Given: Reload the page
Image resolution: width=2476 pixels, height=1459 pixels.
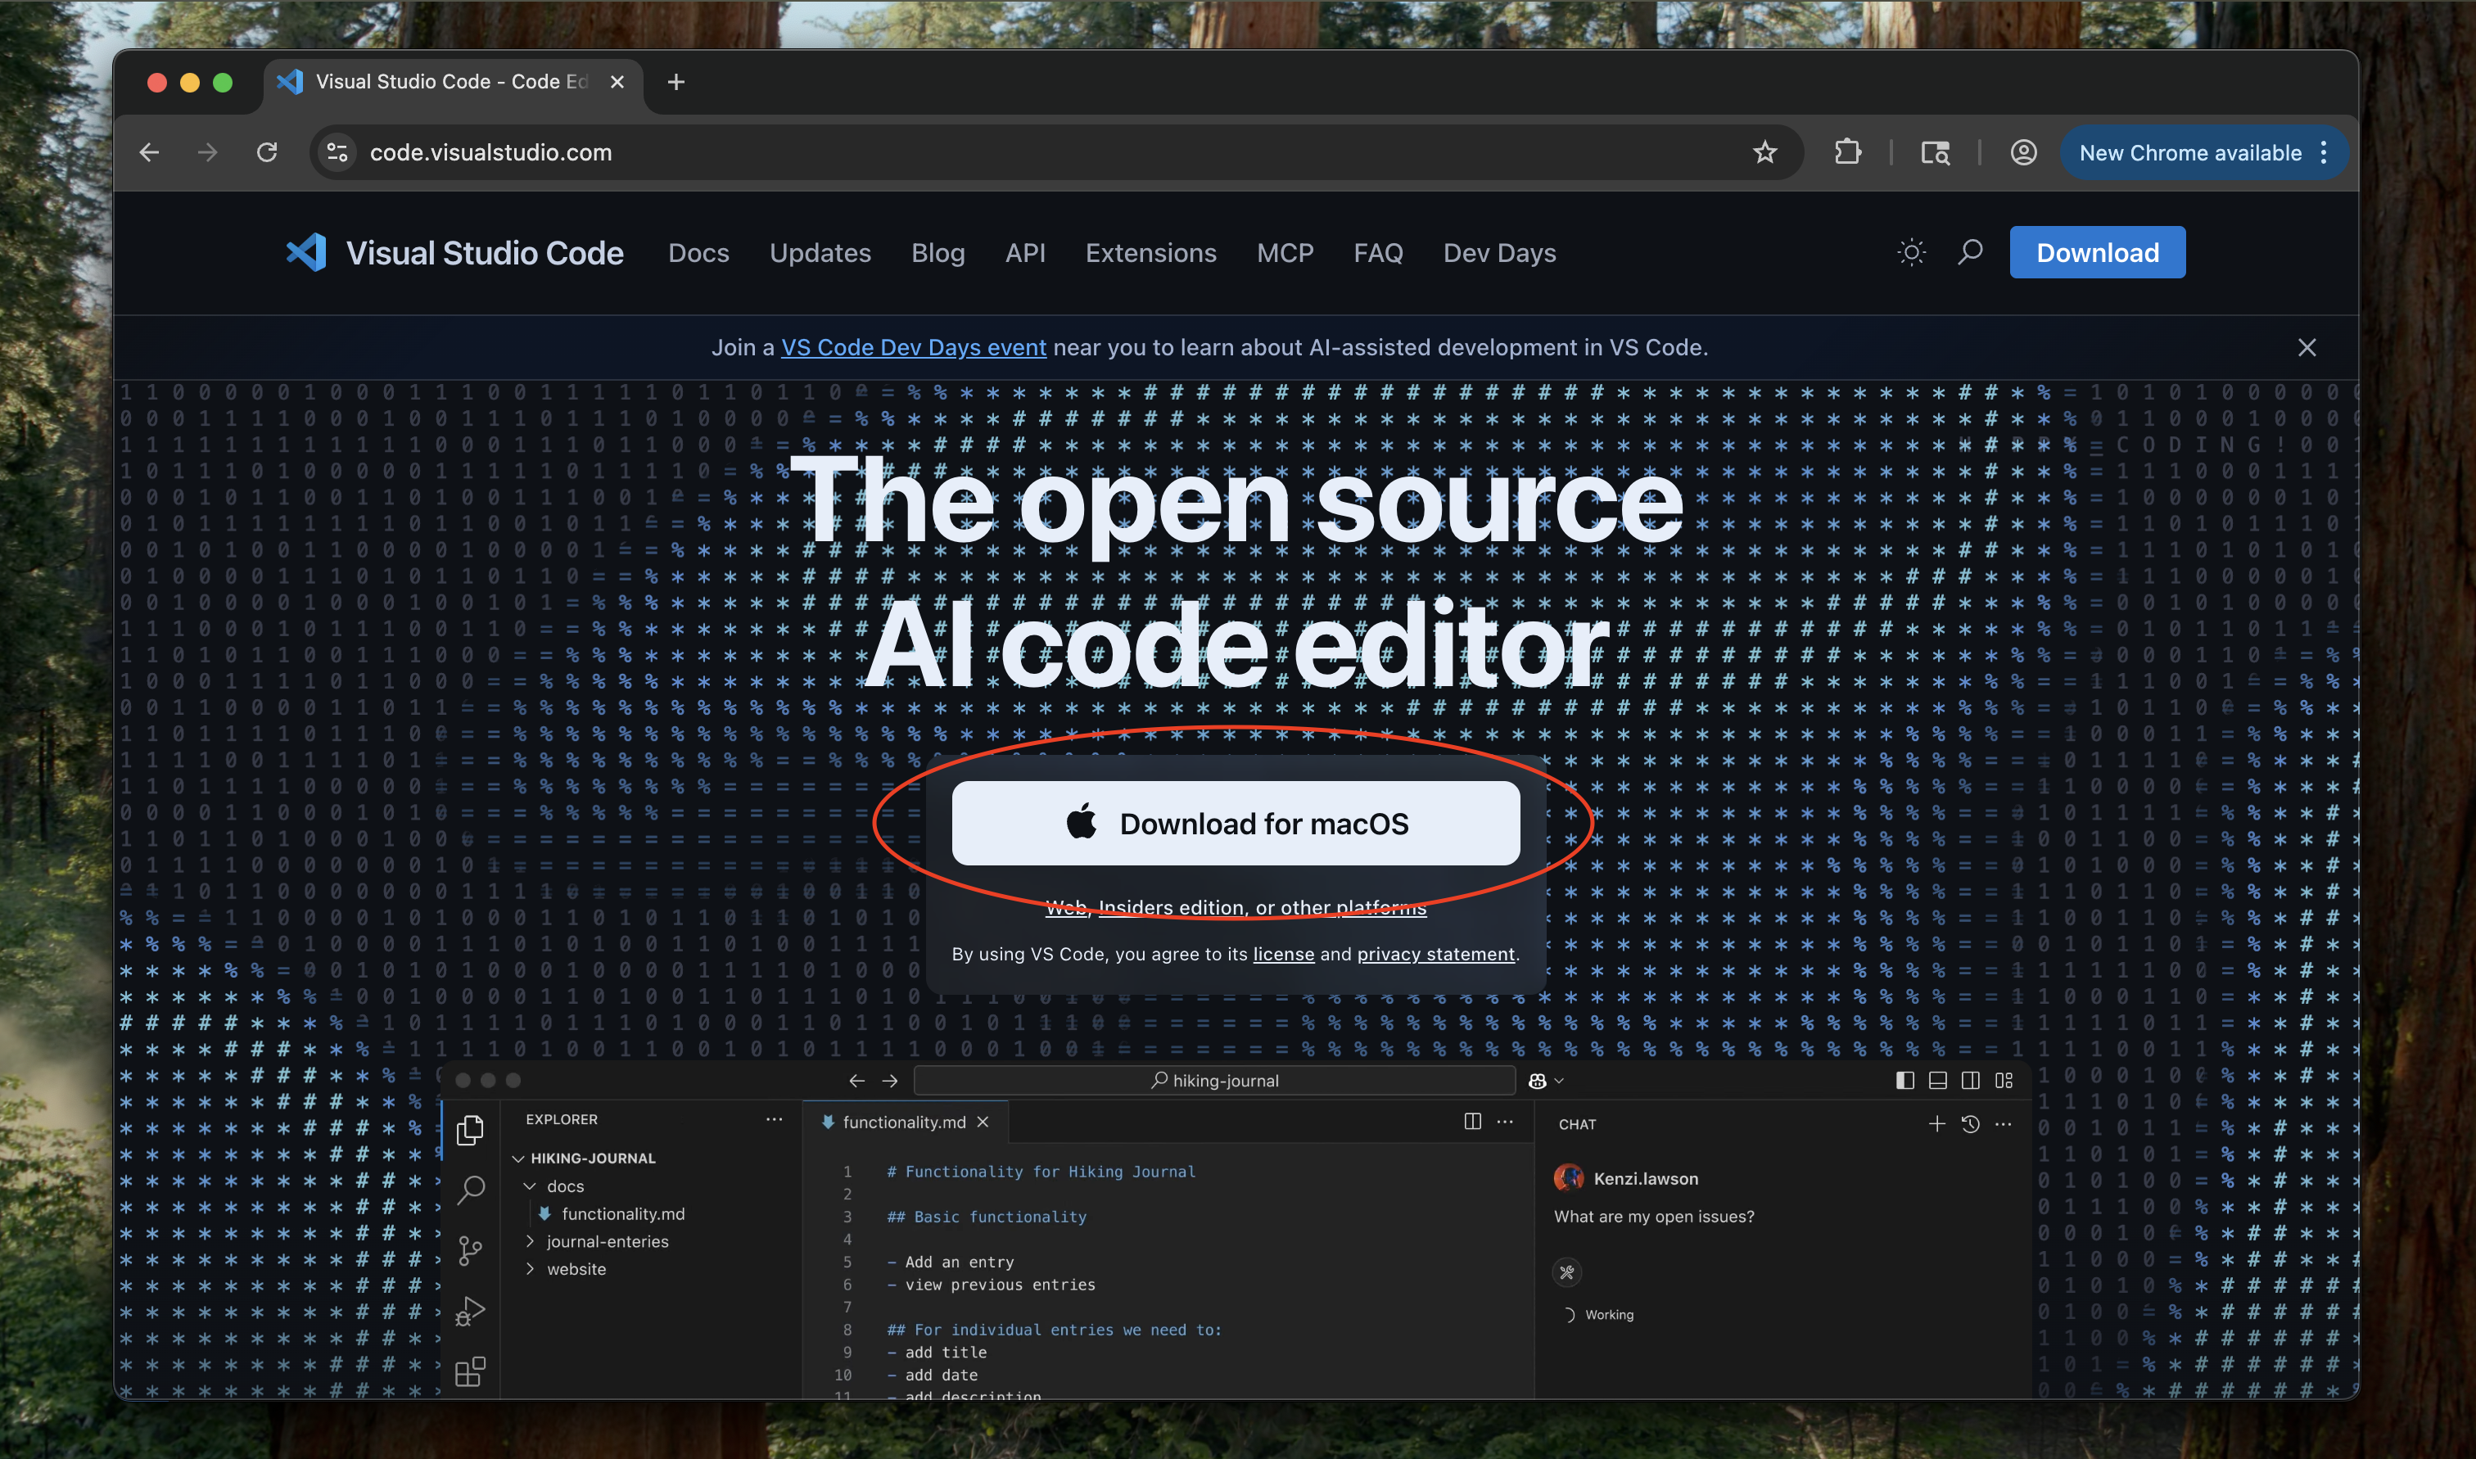Looking at the screenshot, I should [266, 152].
